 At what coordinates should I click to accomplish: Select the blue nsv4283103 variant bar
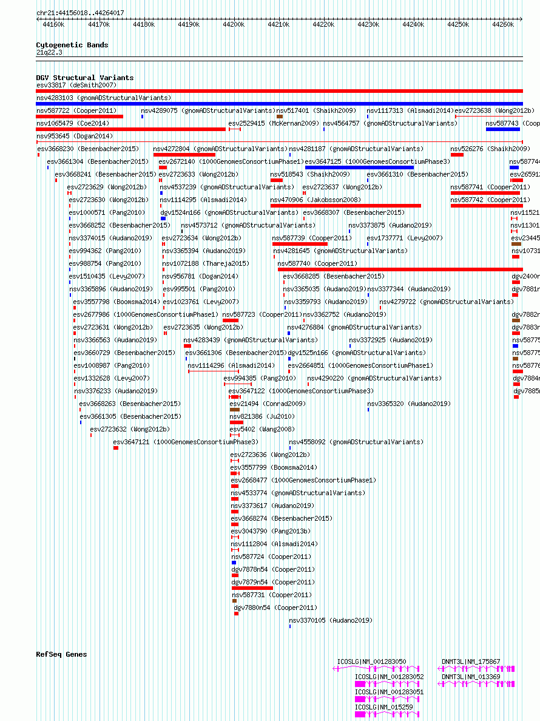pos(280,104)
